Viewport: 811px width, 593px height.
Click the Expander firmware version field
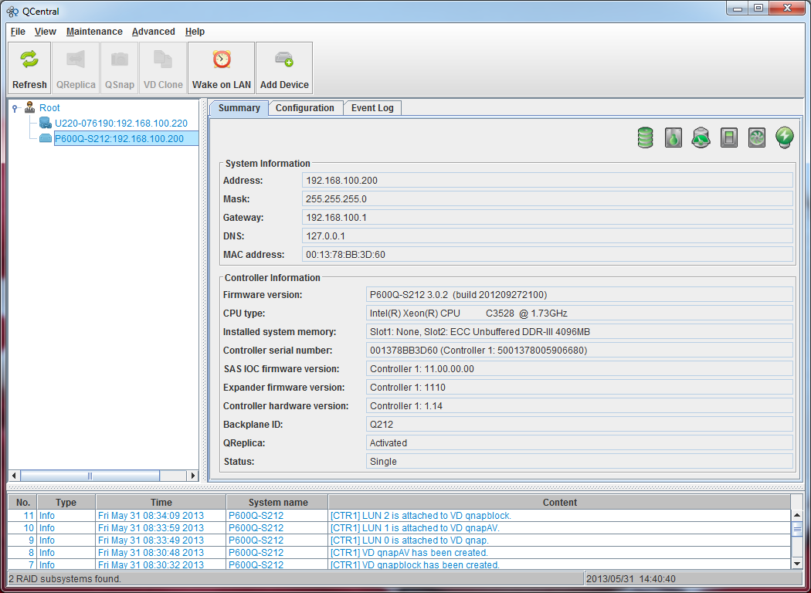579,388
